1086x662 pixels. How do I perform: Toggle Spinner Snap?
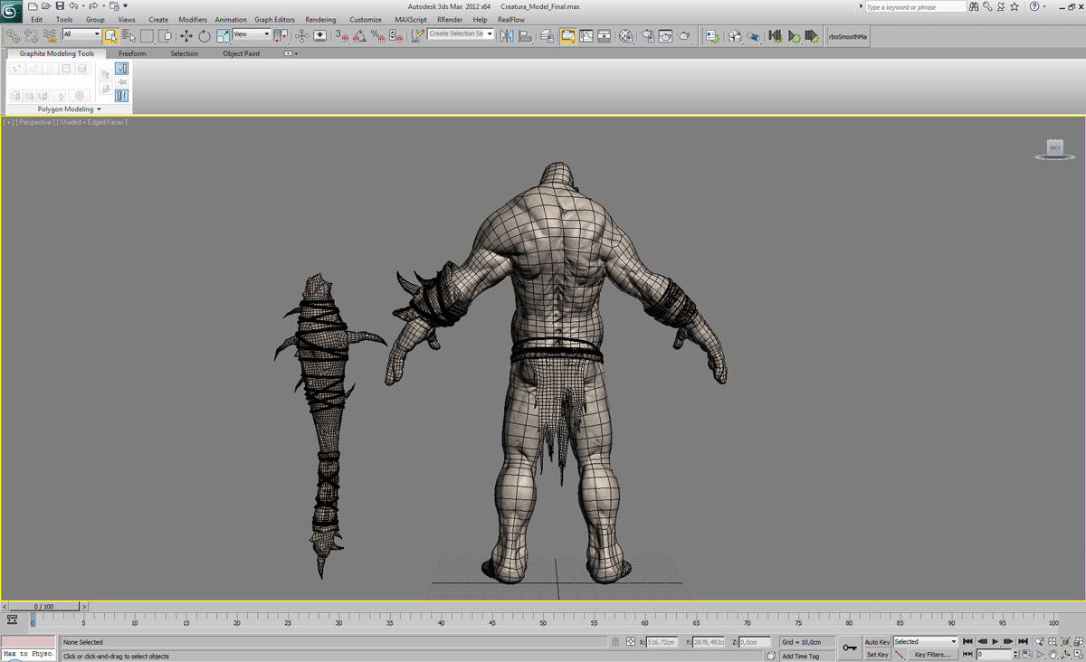395,36
